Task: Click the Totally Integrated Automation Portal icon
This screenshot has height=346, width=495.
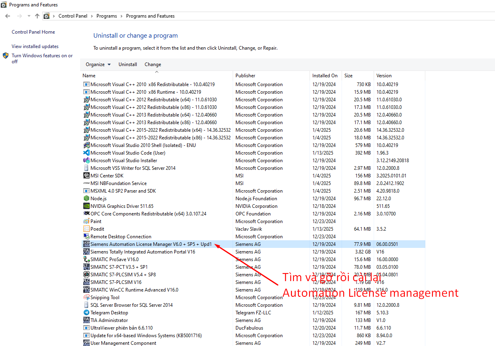Action: click(86, 251)
